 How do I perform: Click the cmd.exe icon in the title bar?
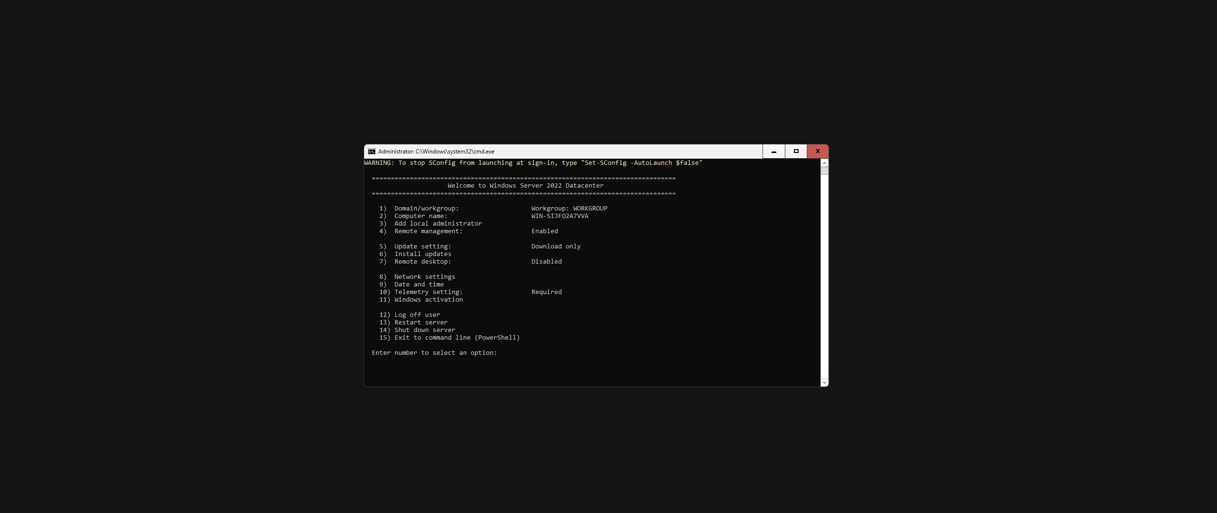click(x=371, y=151)
